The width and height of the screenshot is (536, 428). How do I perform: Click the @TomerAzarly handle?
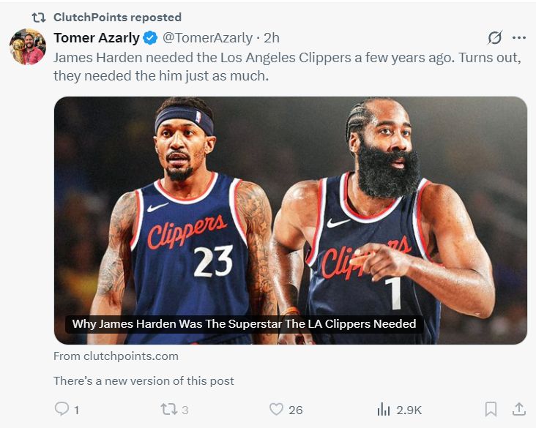pos(207,38)
